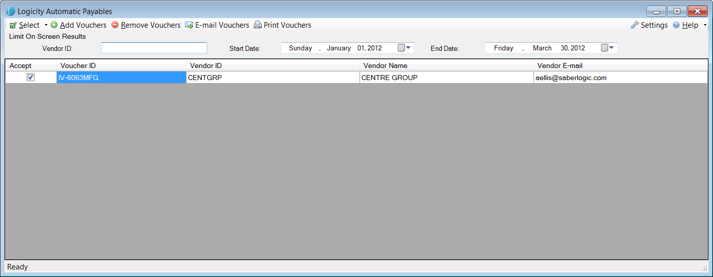Sort by the Voucher ID column header
Screen dimensions: 713x277
point(121,65)
